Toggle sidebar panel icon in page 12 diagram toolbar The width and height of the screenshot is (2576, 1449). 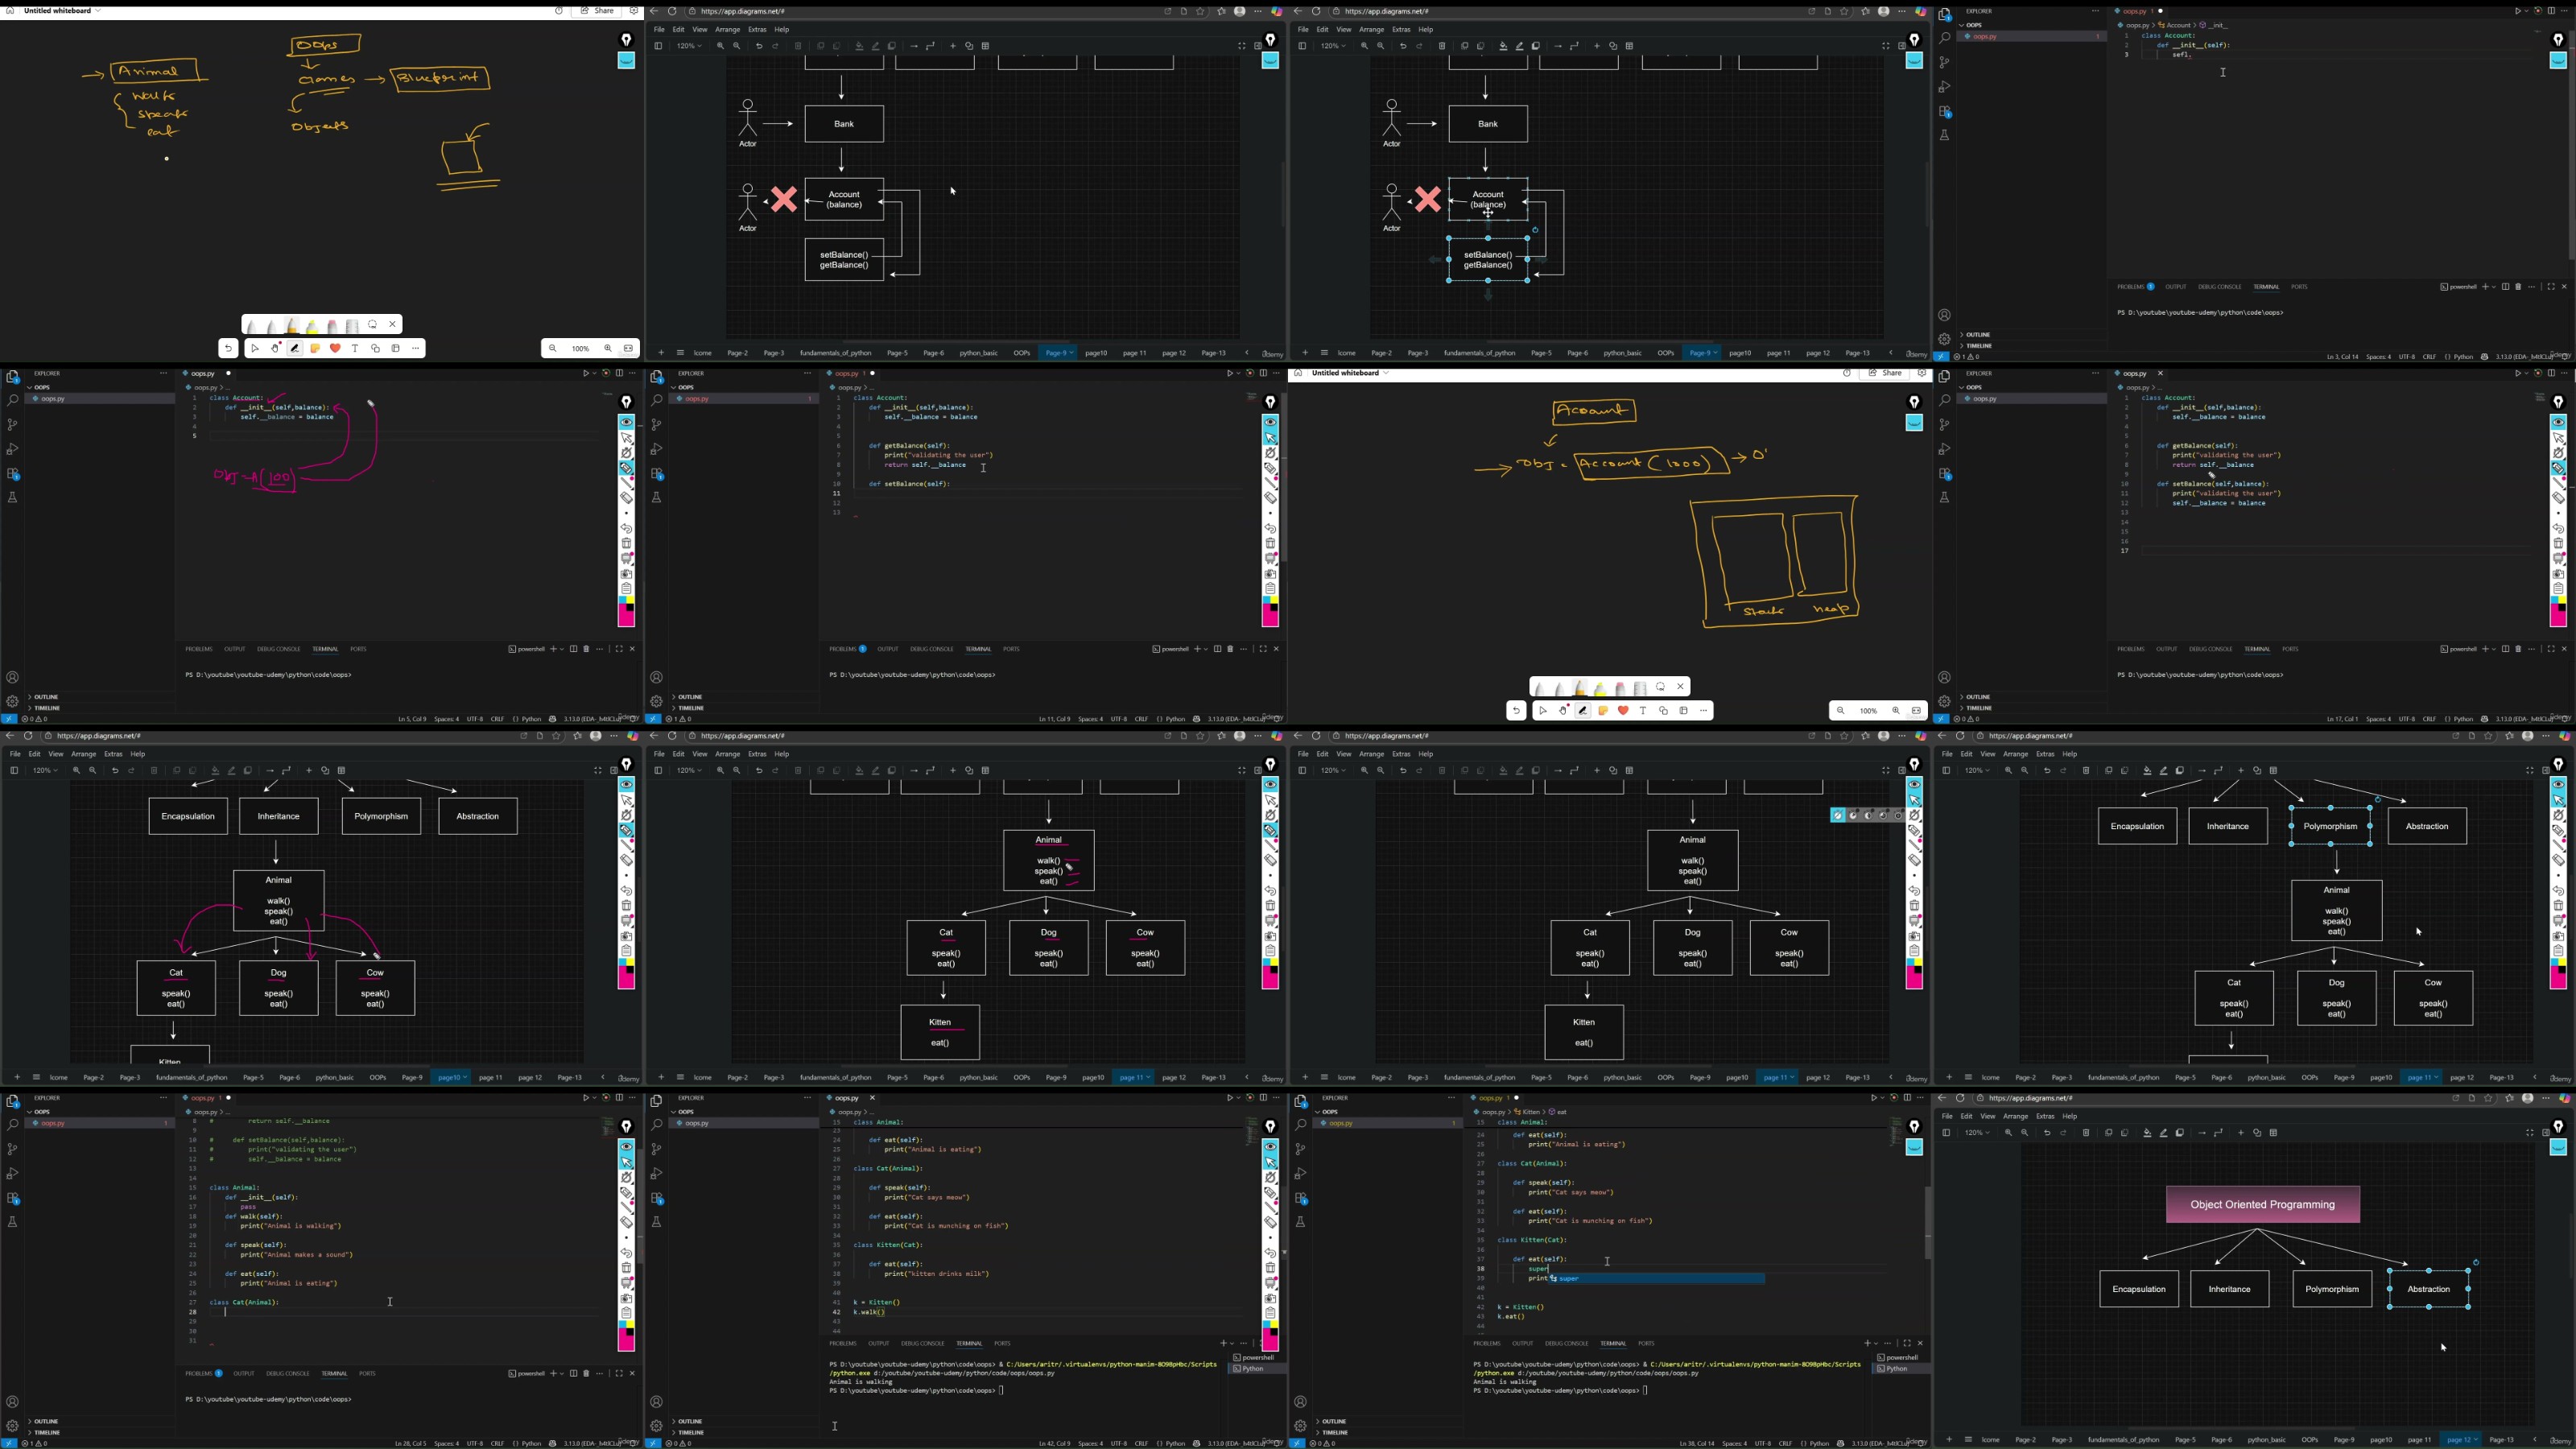(1946, 1133)
